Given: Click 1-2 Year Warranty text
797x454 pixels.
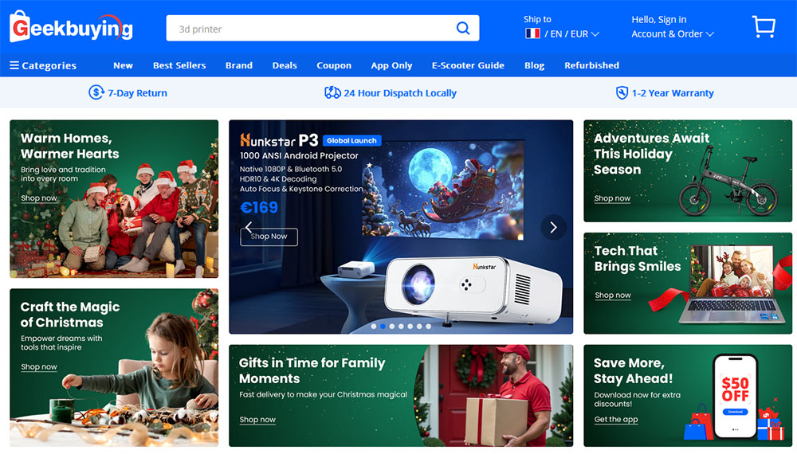Looking at the screenshot, I should pyautogui.click(x=673, y=93).
